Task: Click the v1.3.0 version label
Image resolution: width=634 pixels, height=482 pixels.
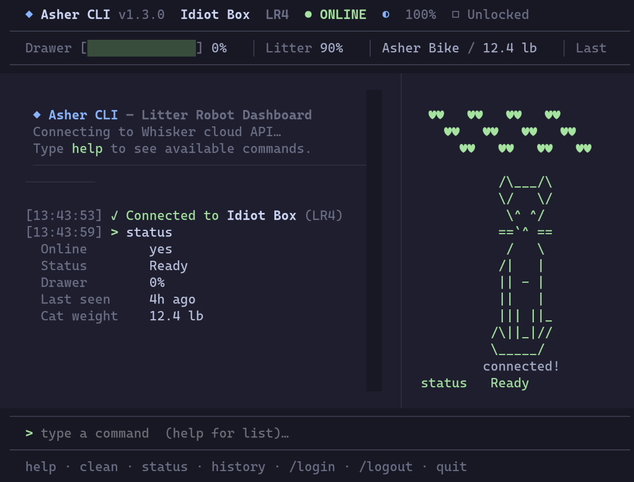Action: [x=141, y=15]
